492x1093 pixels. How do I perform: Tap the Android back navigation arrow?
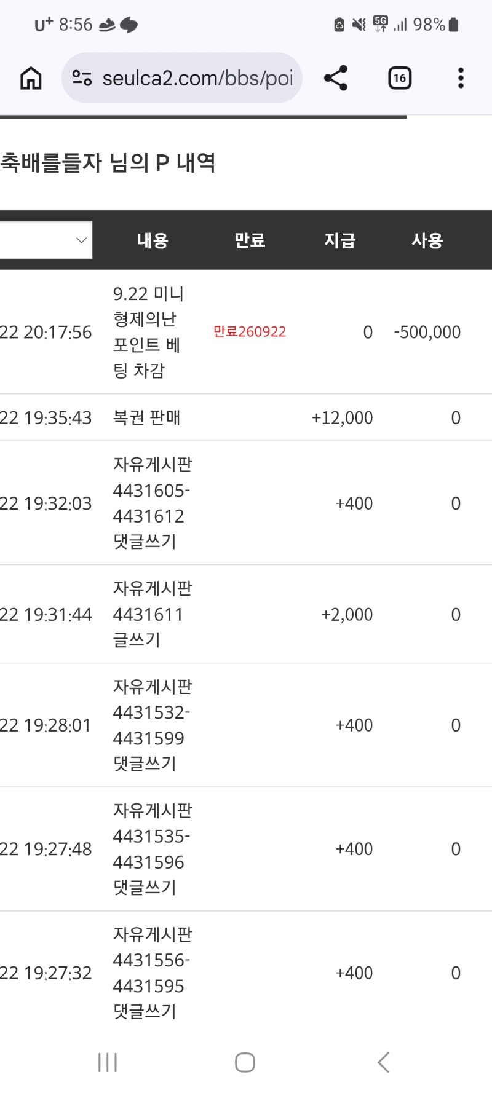pos(383,1062)
